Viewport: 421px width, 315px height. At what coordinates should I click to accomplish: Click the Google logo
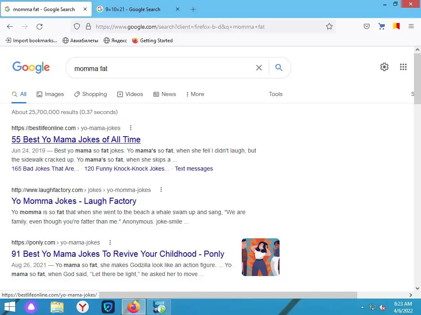[x=31, y=67]
